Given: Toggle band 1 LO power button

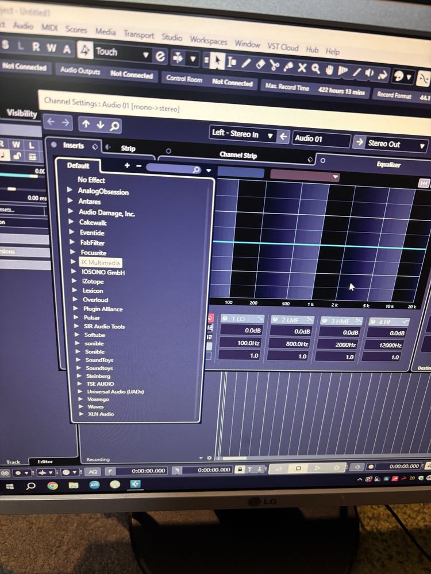Looking at the screenshot, I should click(x=225, y=319).
